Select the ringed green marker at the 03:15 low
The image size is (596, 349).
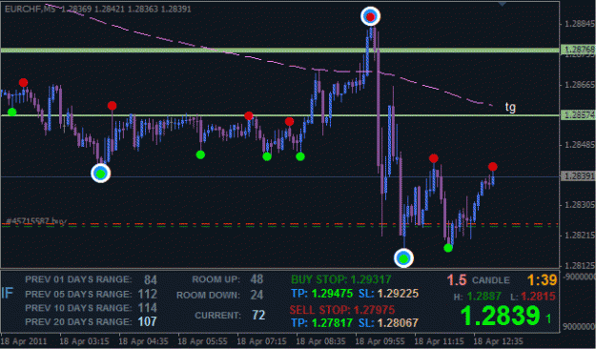coord(101,174)
